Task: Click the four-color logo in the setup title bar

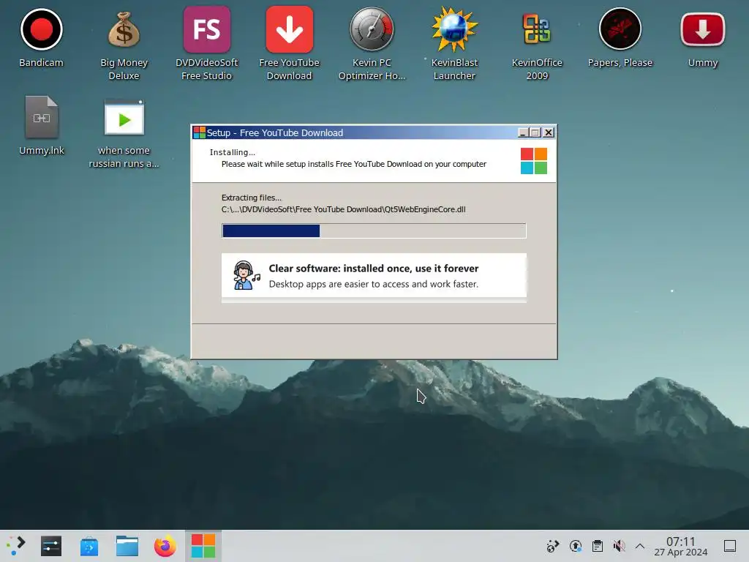Action: [x=199, y=132]
